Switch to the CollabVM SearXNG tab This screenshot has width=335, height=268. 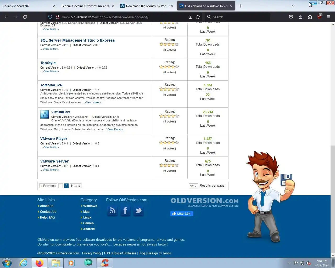point(28,6)
